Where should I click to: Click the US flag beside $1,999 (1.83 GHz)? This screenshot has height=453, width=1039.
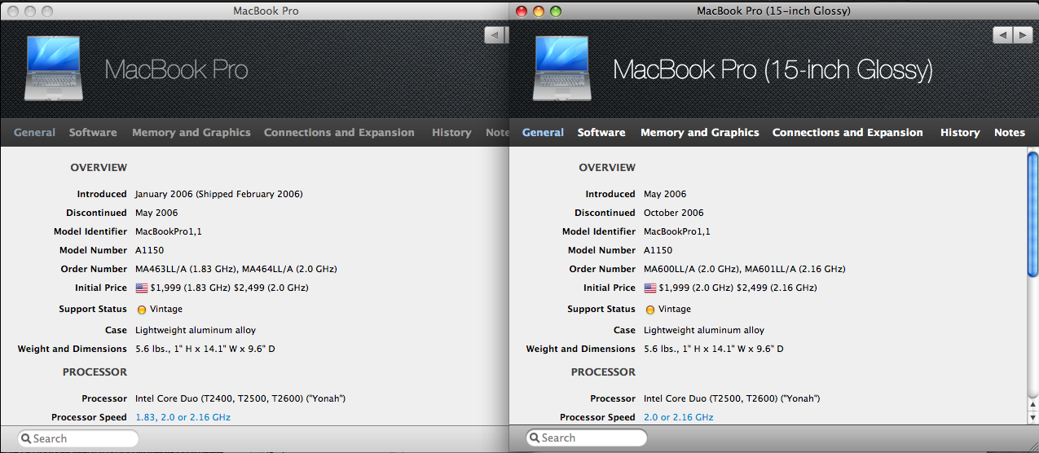(142, 288)
